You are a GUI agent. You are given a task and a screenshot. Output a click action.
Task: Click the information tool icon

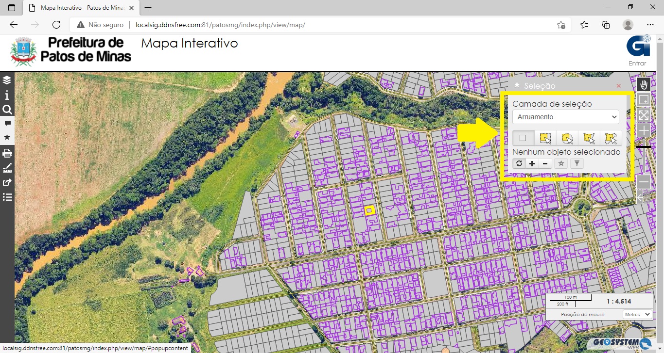coord(7,95)
